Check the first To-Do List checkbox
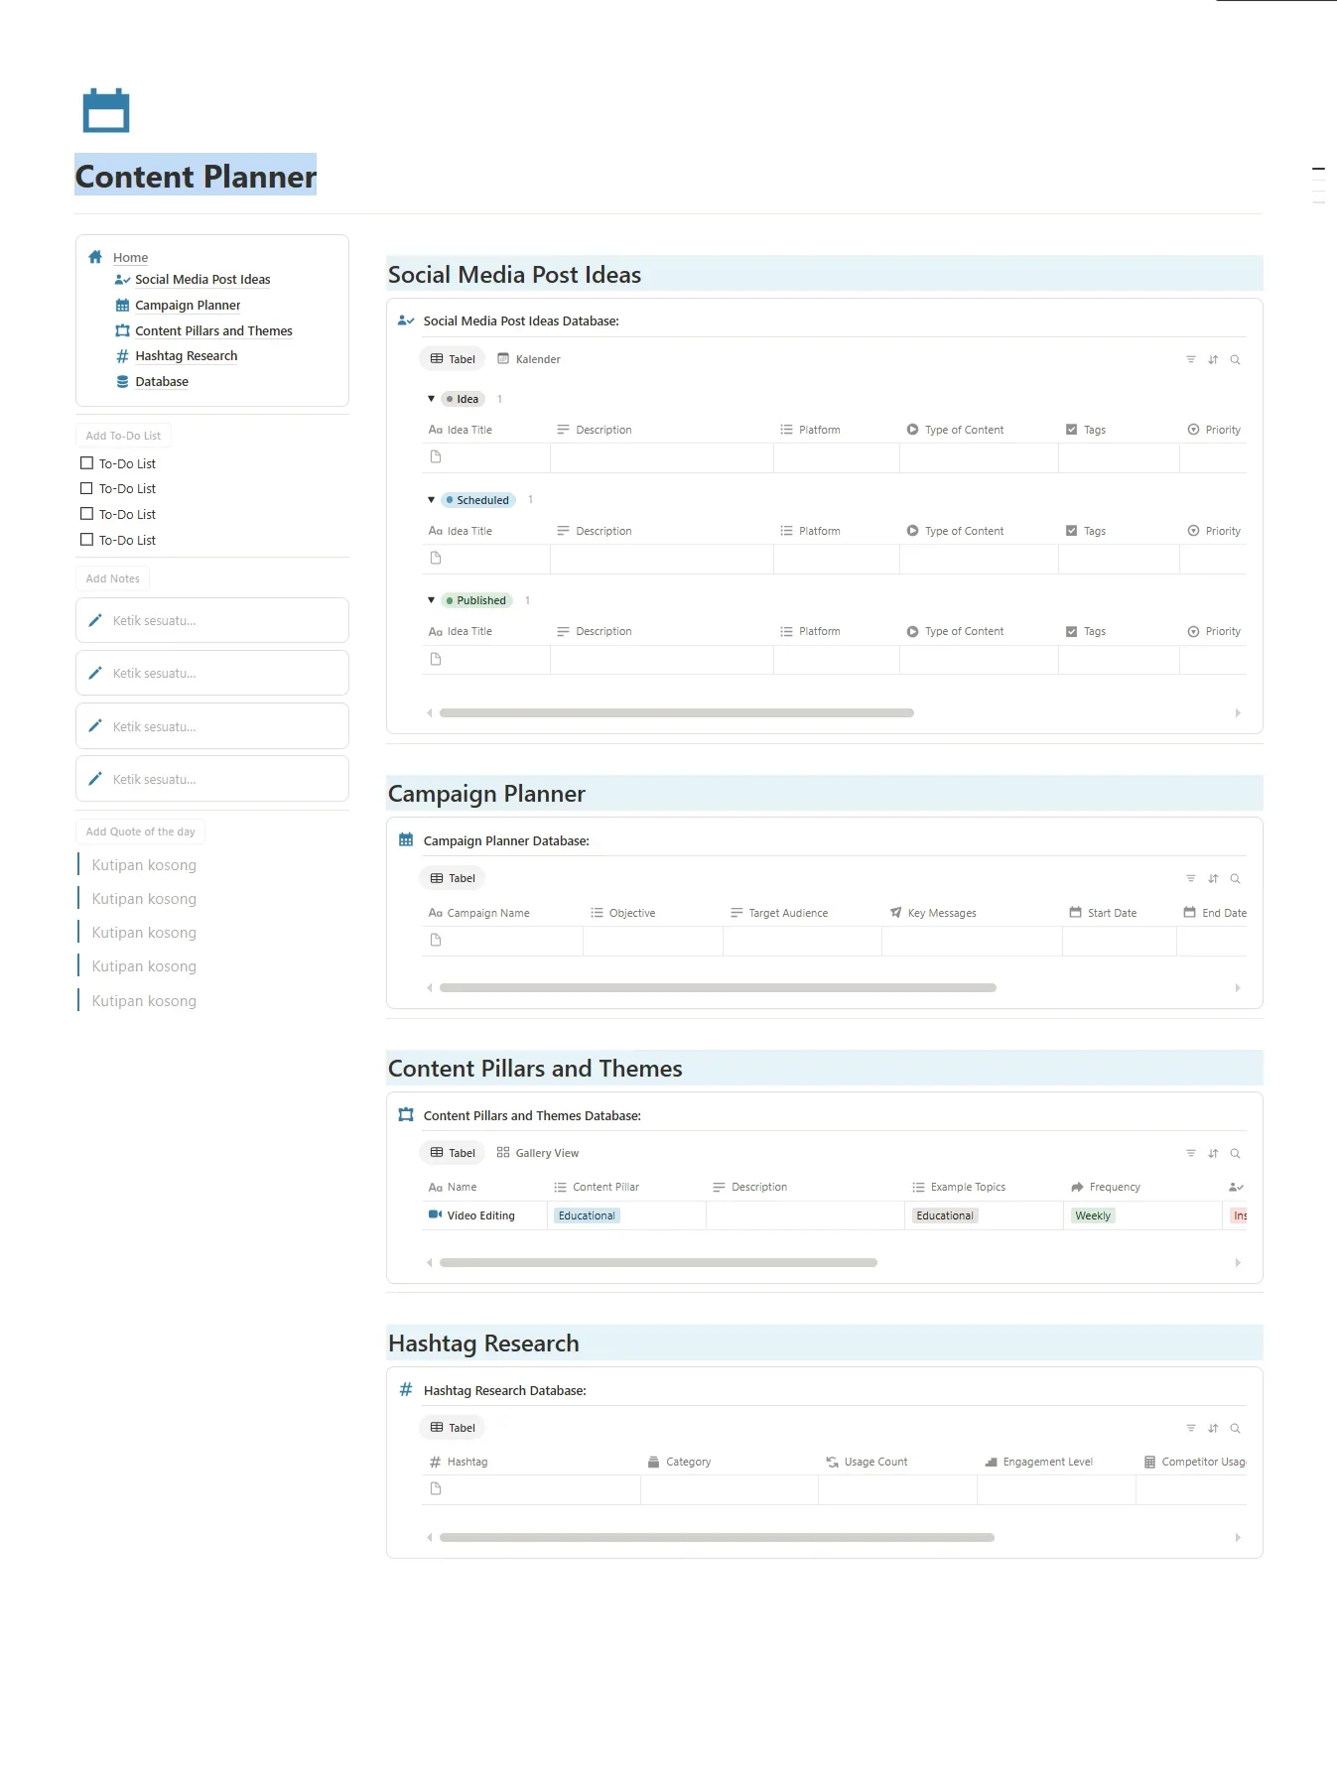 [86, 463]
